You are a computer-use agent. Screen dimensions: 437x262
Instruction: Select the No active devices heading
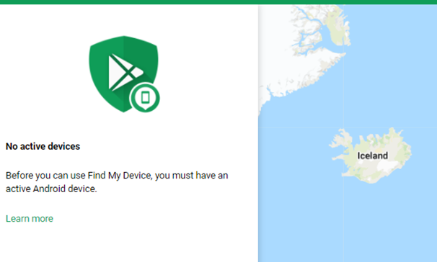(x=43, y=146)
